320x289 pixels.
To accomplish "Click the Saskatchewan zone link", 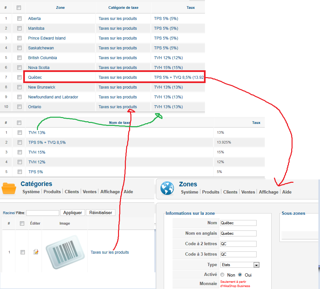I will [x=41, y=48].
